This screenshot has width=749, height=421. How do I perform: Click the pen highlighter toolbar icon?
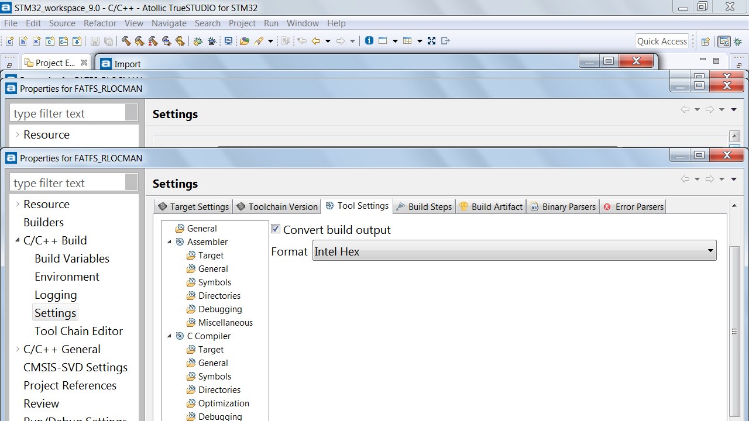pos(259,41)
